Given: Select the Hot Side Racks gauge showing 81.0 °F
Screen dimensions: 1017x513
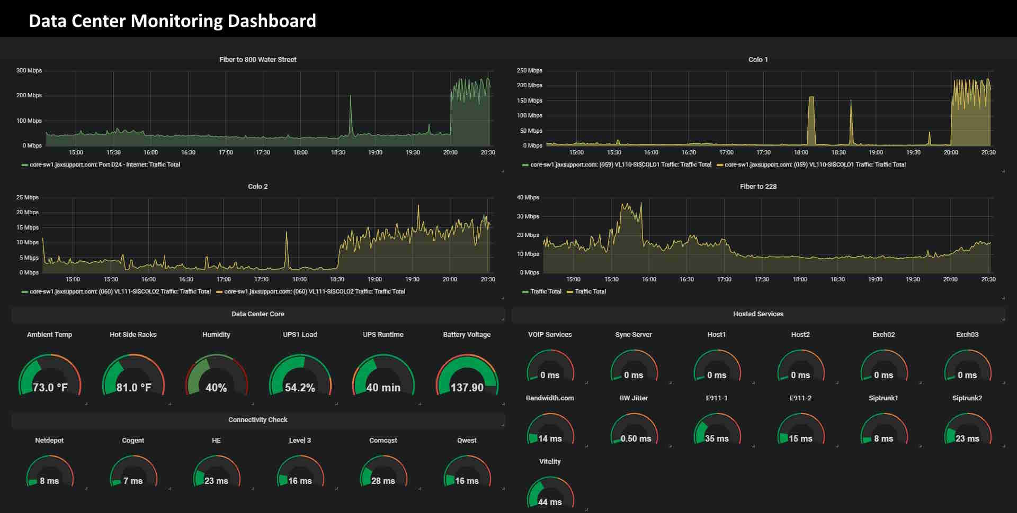Looking at the screenshot, I should 133,375.
